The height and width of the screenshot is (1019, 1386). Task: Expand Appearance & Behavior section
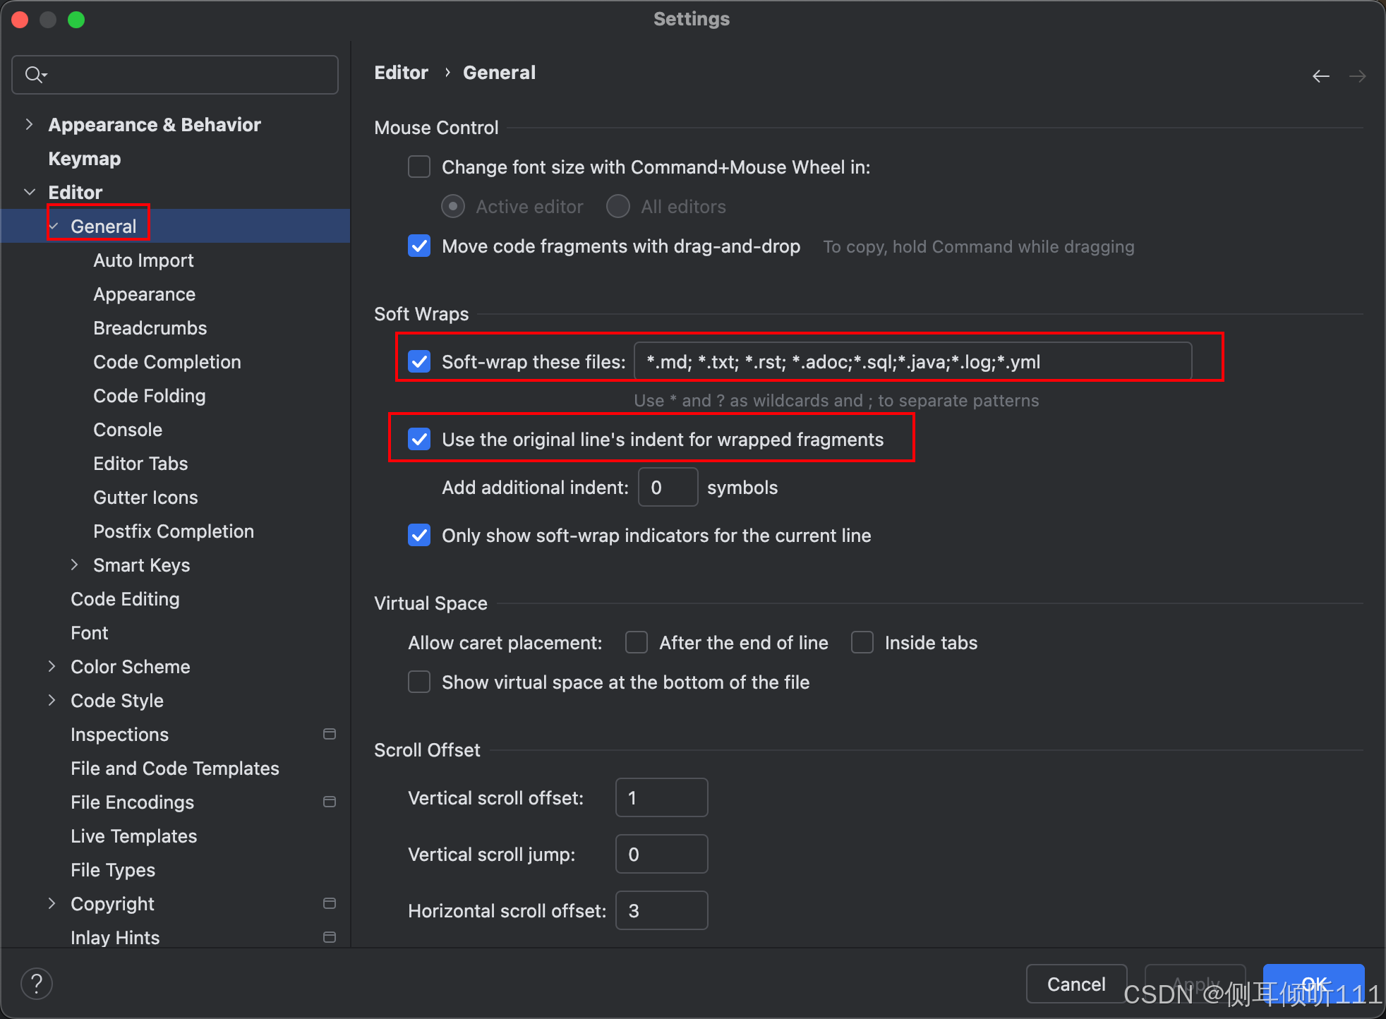click(x=29, y=125)
